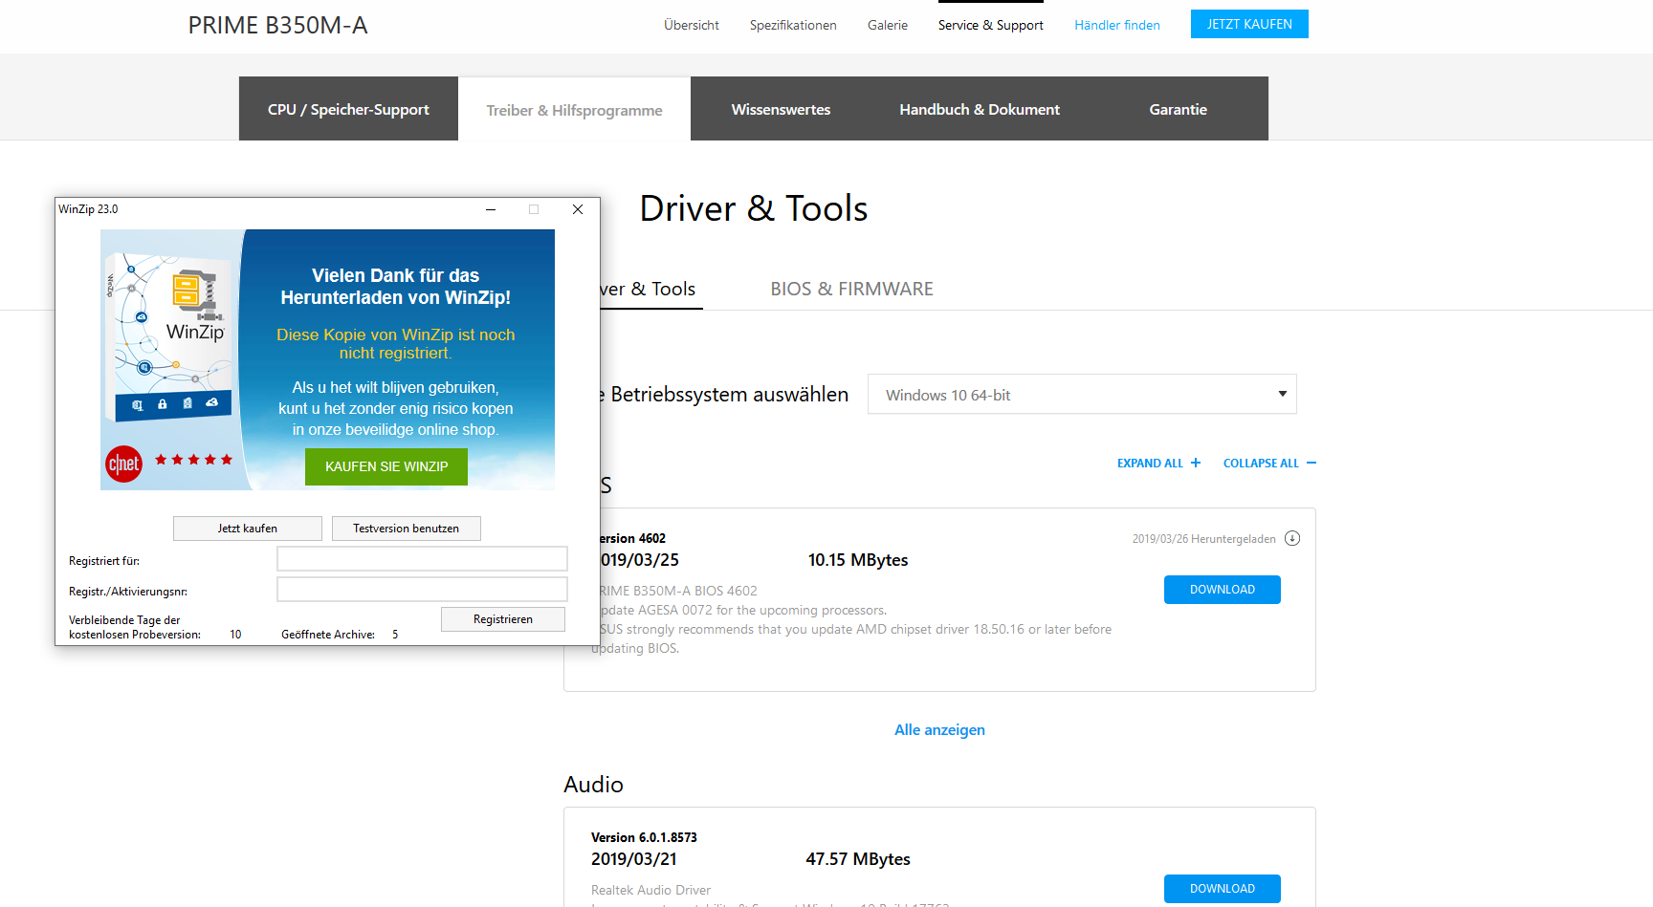Minimize the WinZip 23.0 window
Screen dimensions: 1653x907
pyautogui.click(x=491, y=209)
